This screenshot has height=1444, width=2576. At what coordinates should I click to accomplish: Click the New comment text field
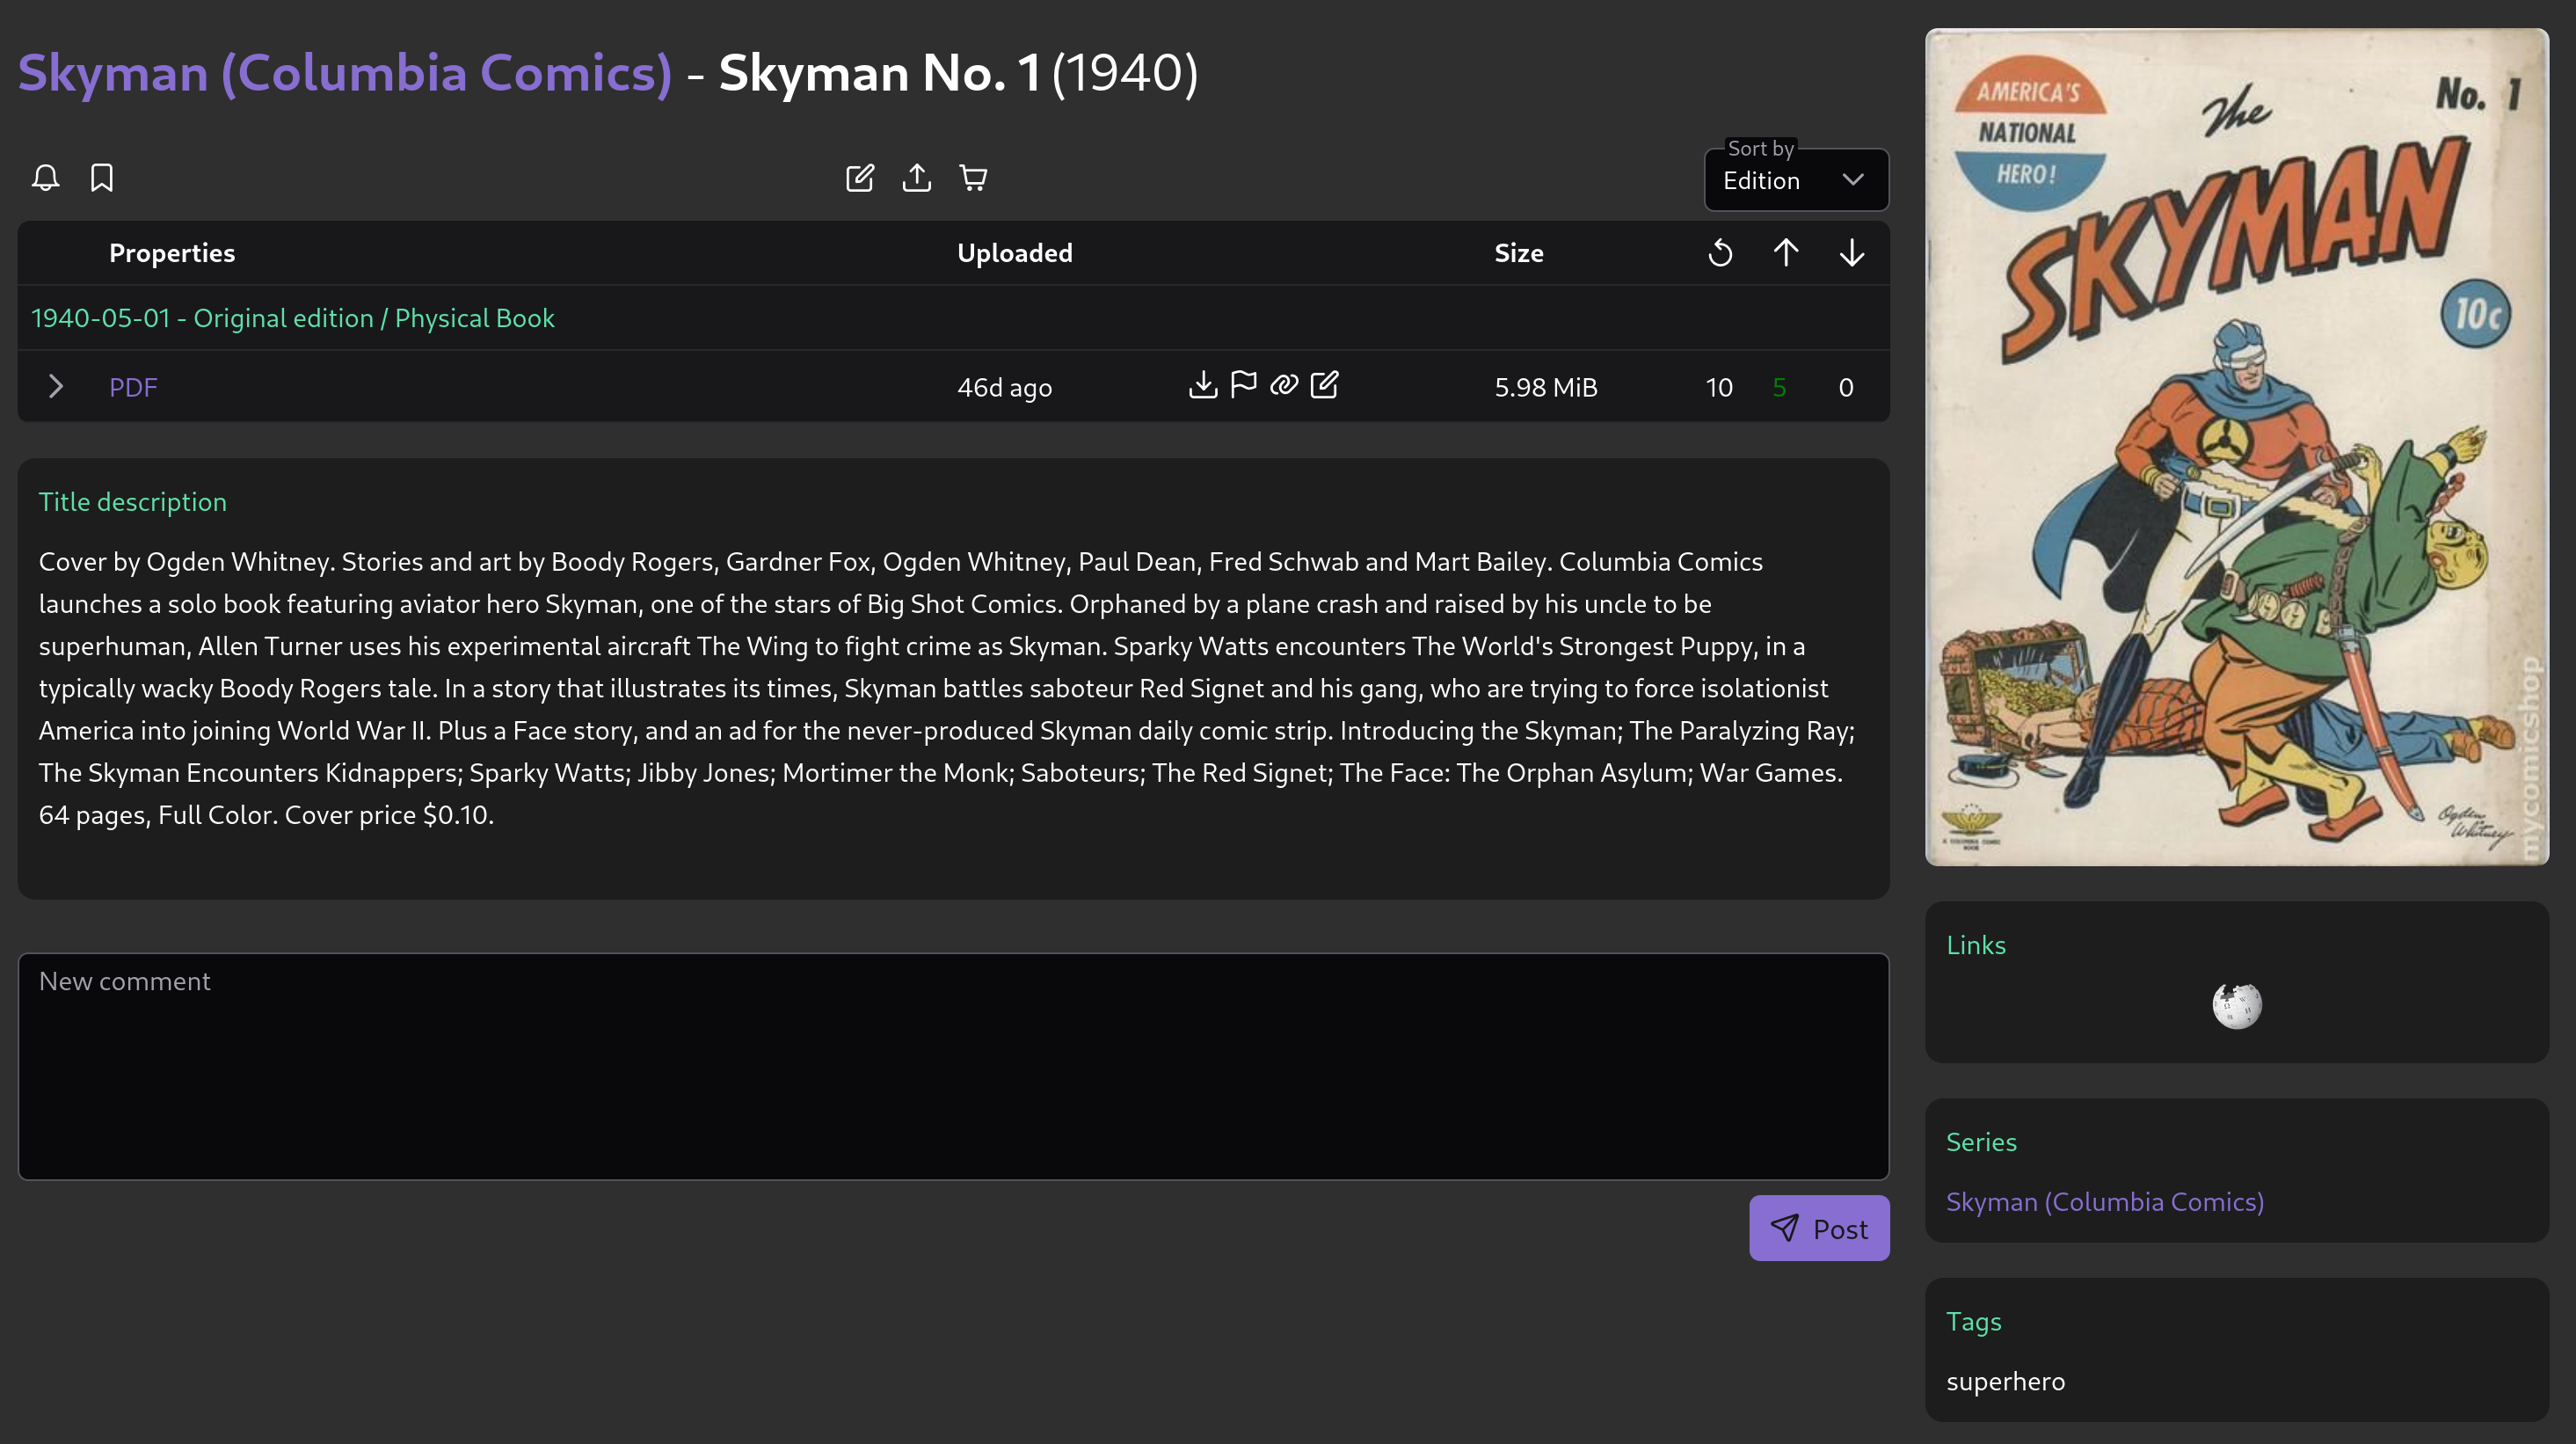953,1066
